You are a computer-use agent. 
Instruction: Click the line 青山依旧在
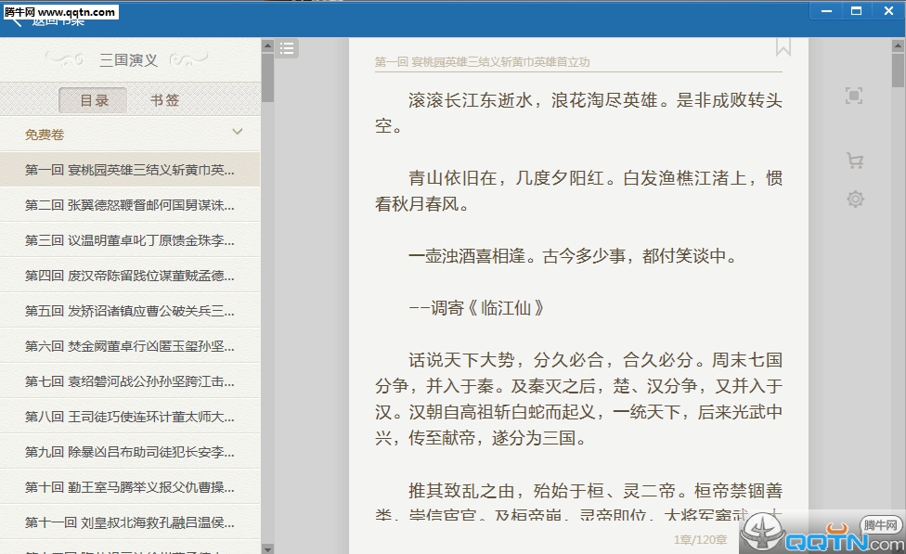(578, 190)
